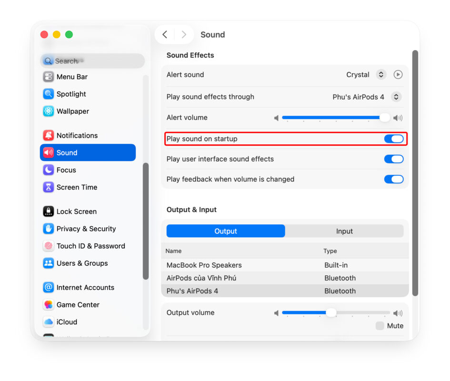450x381 pixels.
Task: Play the selected alert sound preview
Action: click(x=398, y=75)
